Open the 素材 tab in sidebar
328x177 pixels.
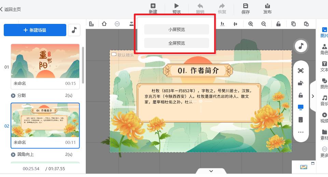click(x=324, y=135)
